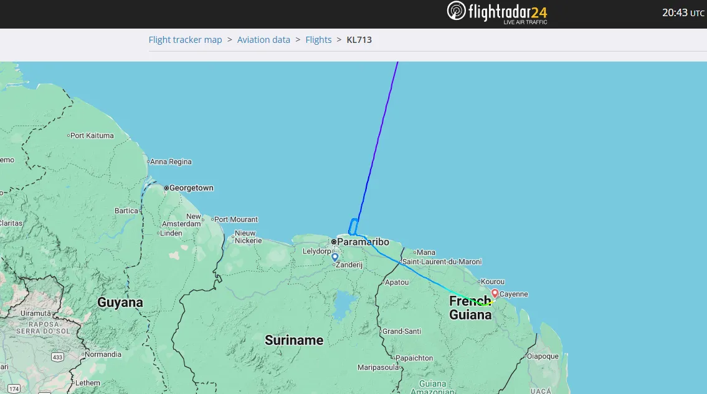The width and height of the screenshot is (707, 394).
Task: Go to the Aviation data breadcrumb
Action: (x=263, y=40)
